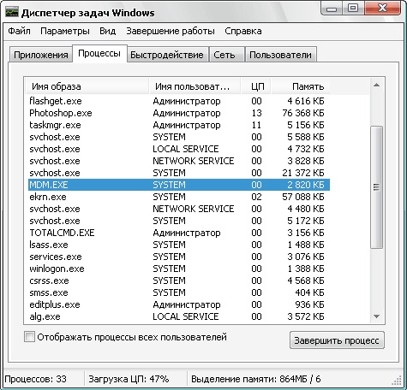Maximize the Task Manager window
The height and width of the screenshot is (390, 407).
353,8
